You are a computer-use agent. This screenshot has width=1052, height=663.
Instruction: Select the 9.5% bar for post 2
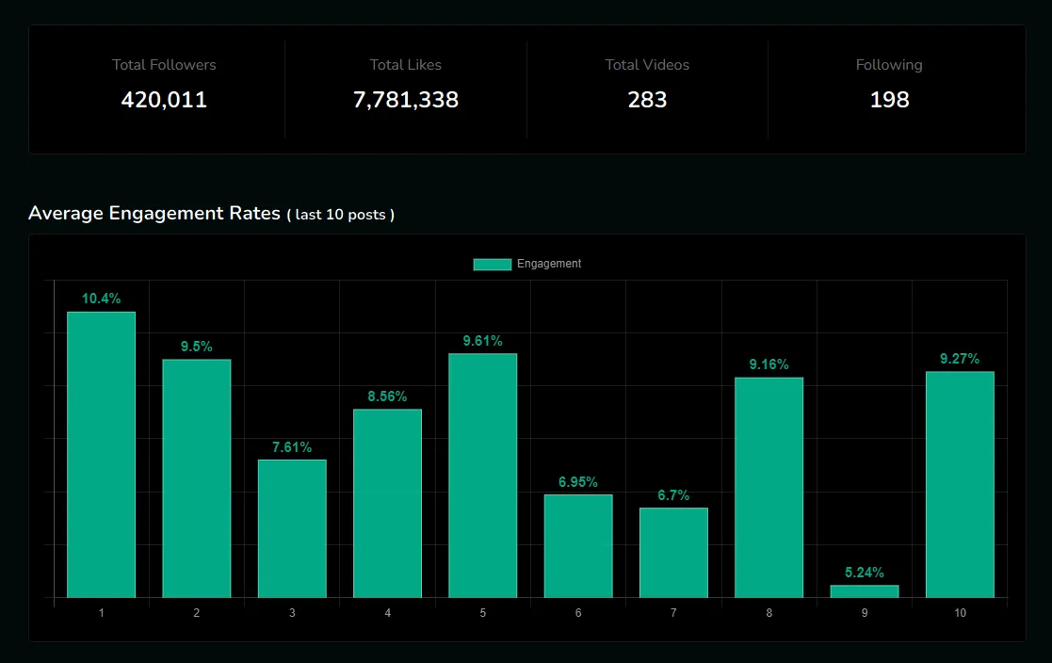(196, 477)
